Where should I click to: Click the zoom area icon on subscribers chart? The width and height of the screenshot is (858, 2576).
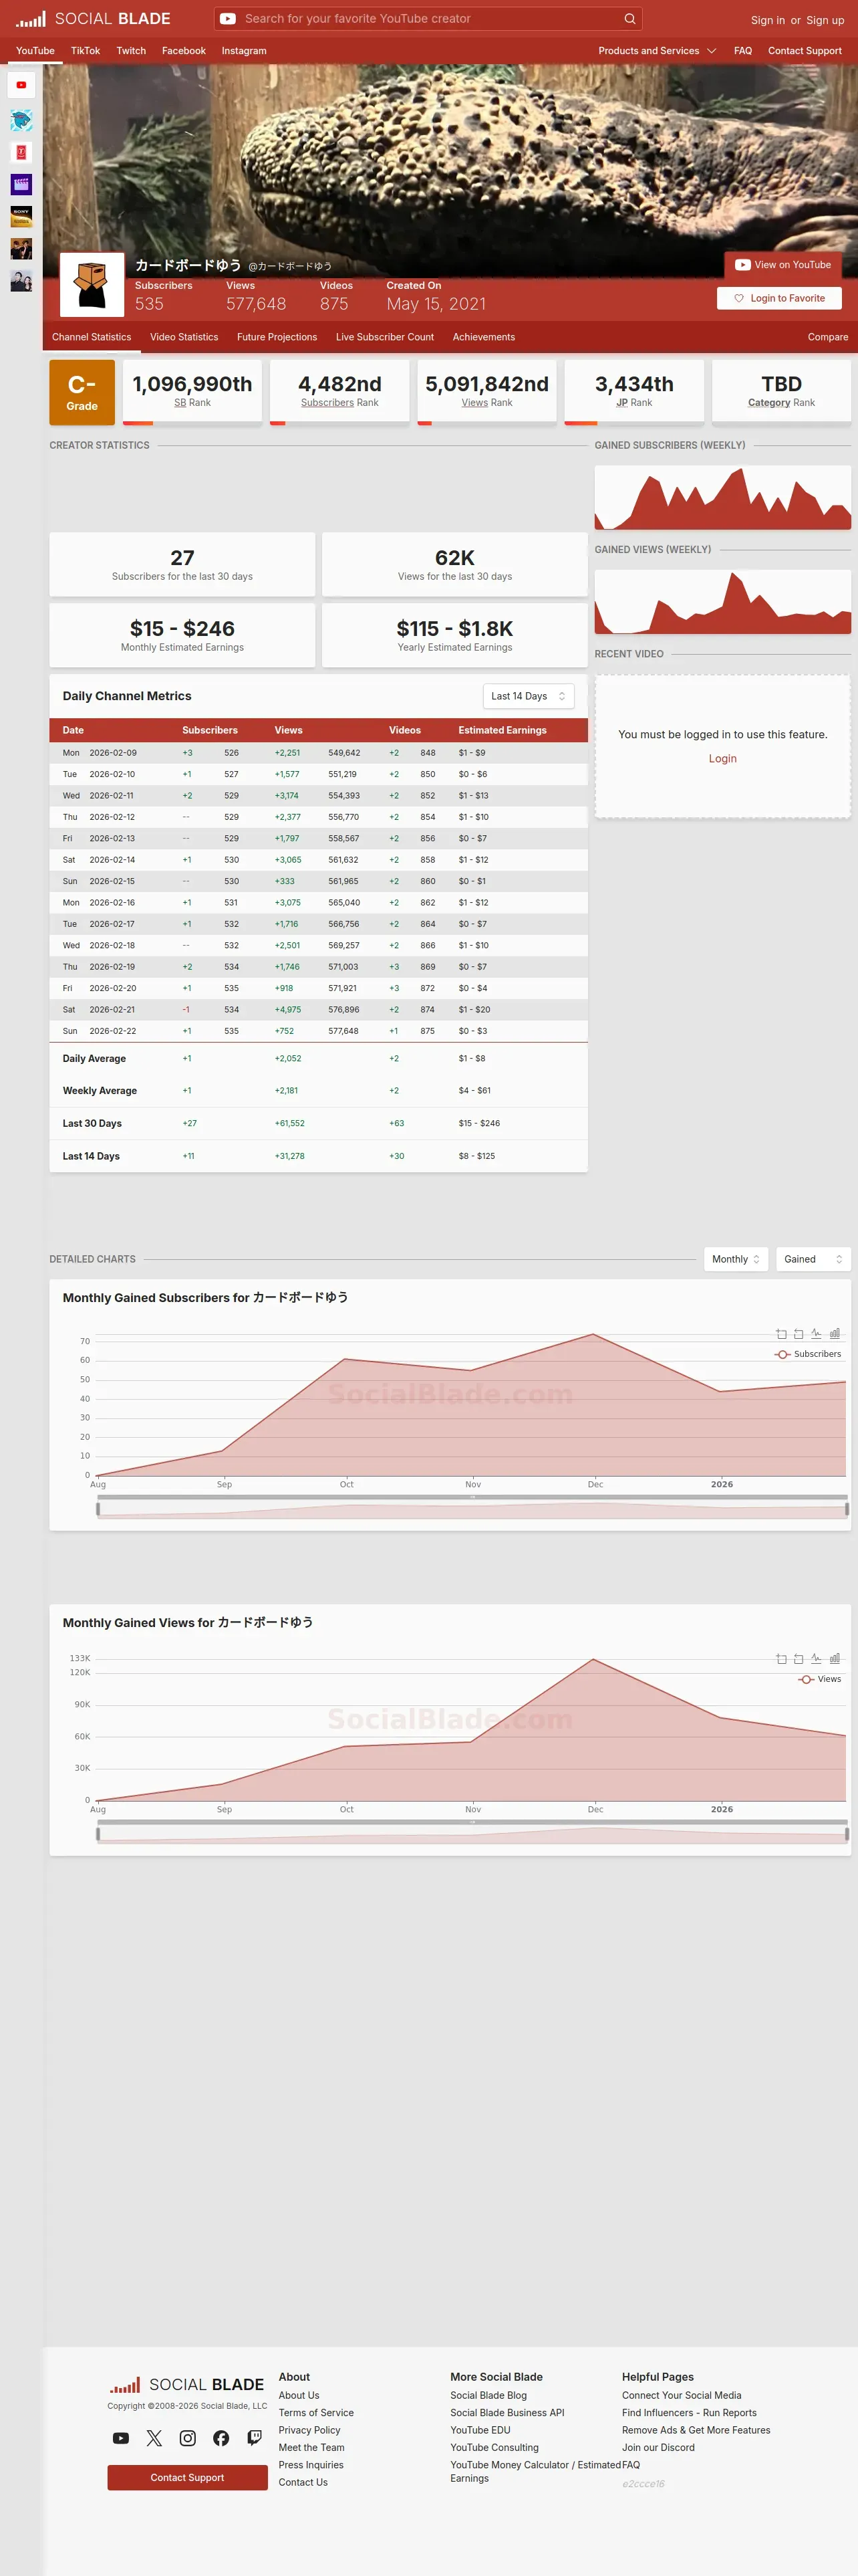point(781,1334)
